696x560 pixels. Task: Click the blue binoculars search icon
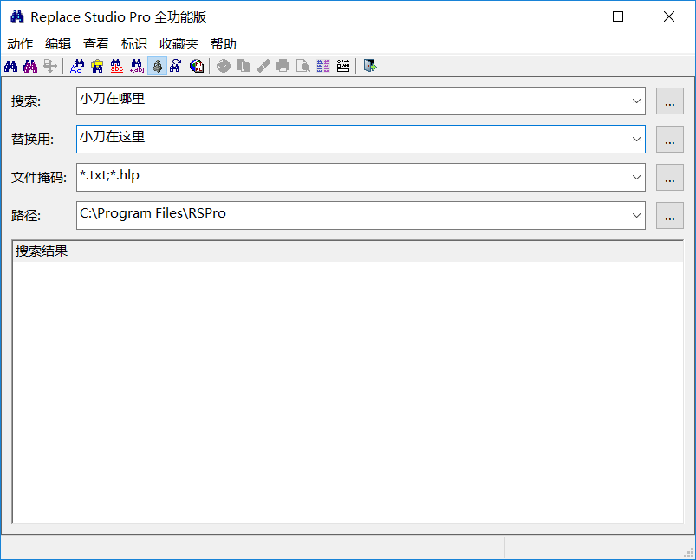click(11, 66)
